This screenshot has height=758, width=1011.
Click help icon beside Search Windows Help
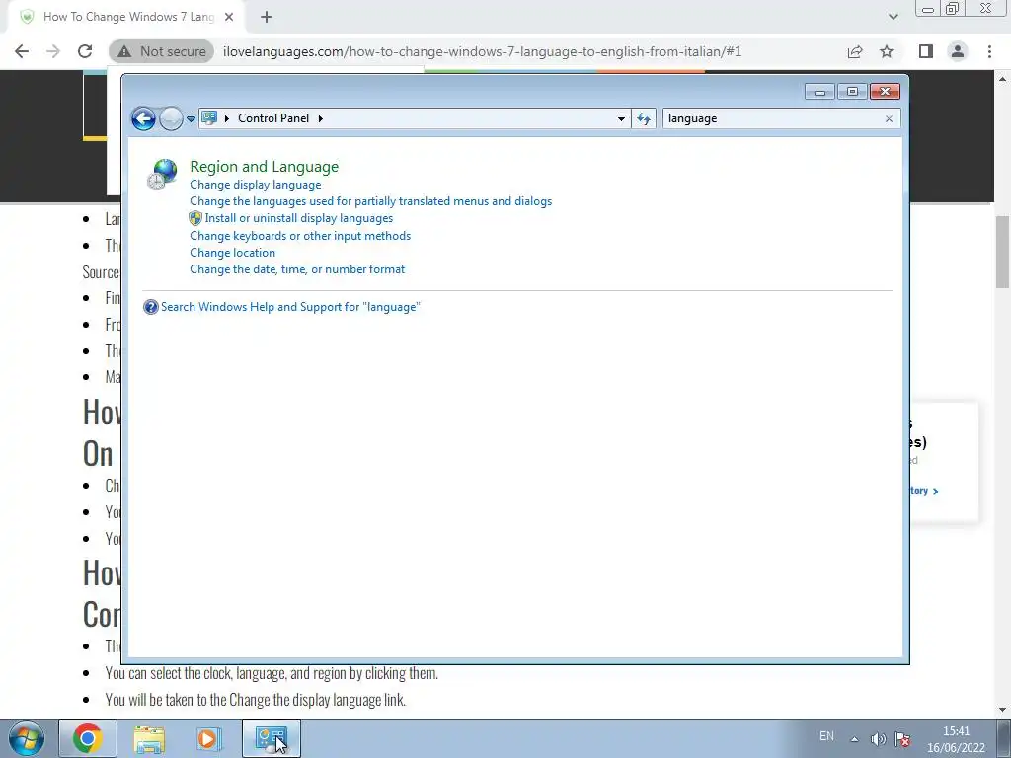[x=151, y=308]
